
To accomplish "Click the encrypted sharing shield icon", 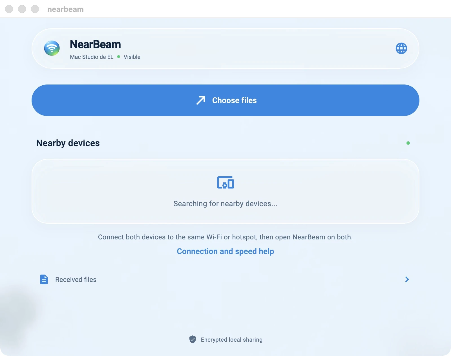I will [x=193, y=339].
